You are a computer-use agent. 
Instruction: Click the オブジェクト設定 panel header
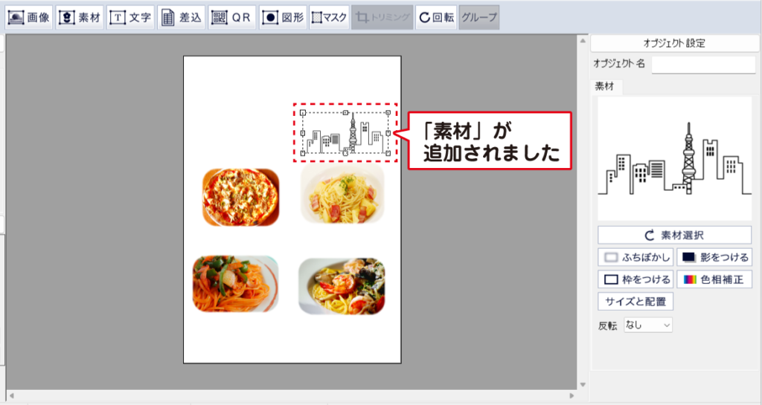pyautogui.click(x=674, y=43)
